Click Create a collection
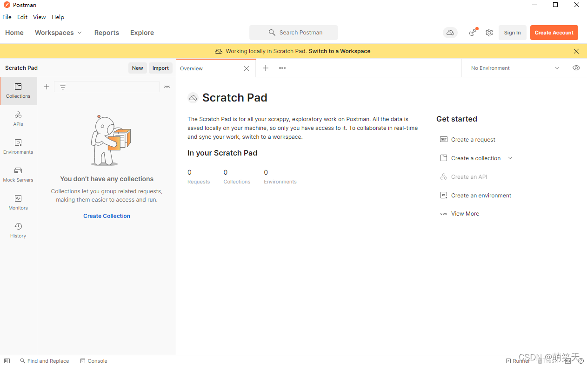Image resolution: width=587 pixels, height=366 pixels. tap(470, 158)
